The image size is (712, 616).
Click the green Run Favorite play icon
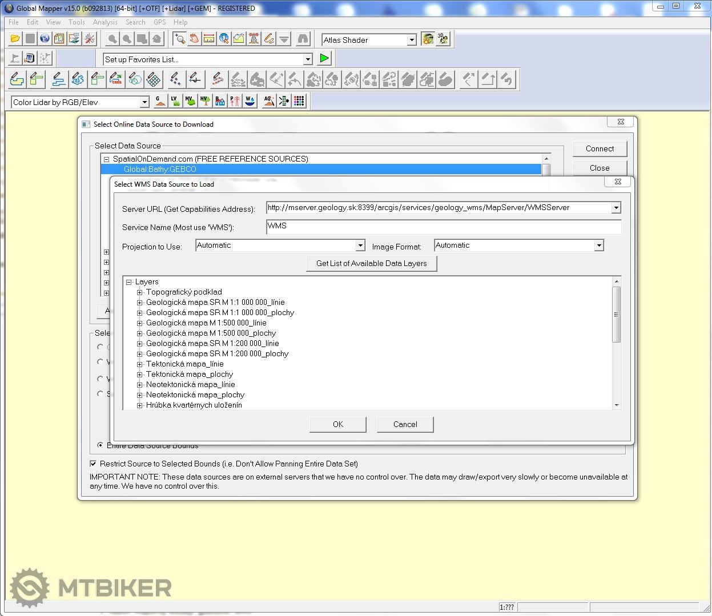324,58
